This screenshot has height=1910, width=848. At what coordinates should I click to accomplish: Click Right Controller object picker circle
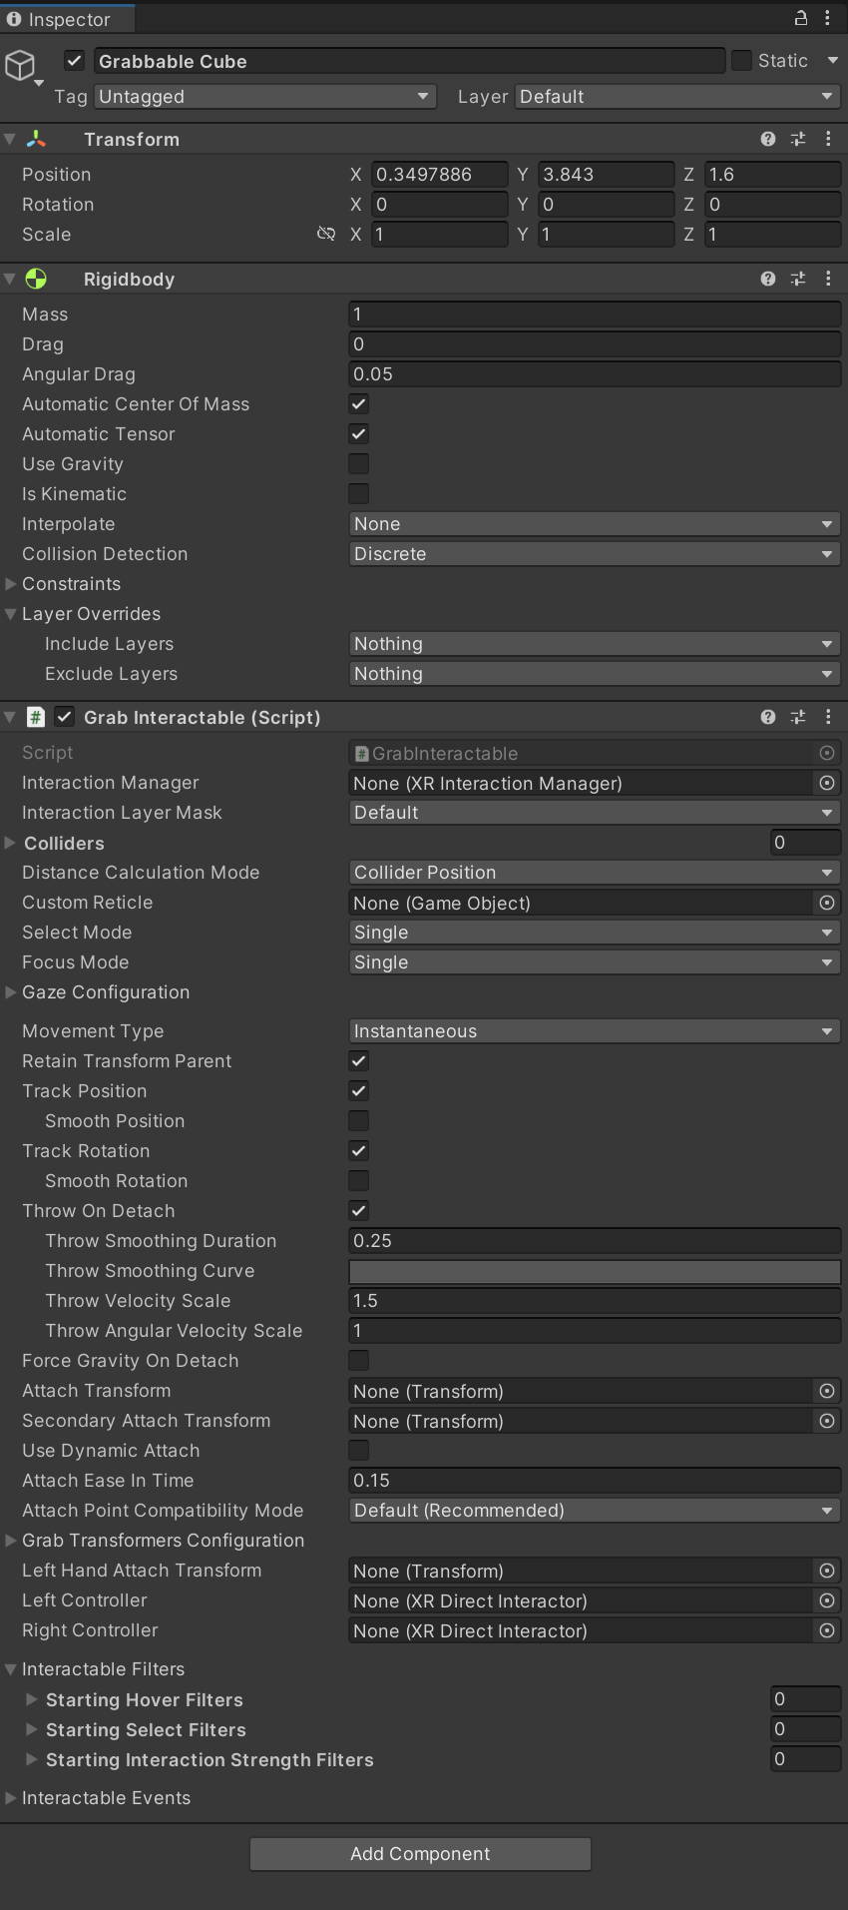(827, 1630)
